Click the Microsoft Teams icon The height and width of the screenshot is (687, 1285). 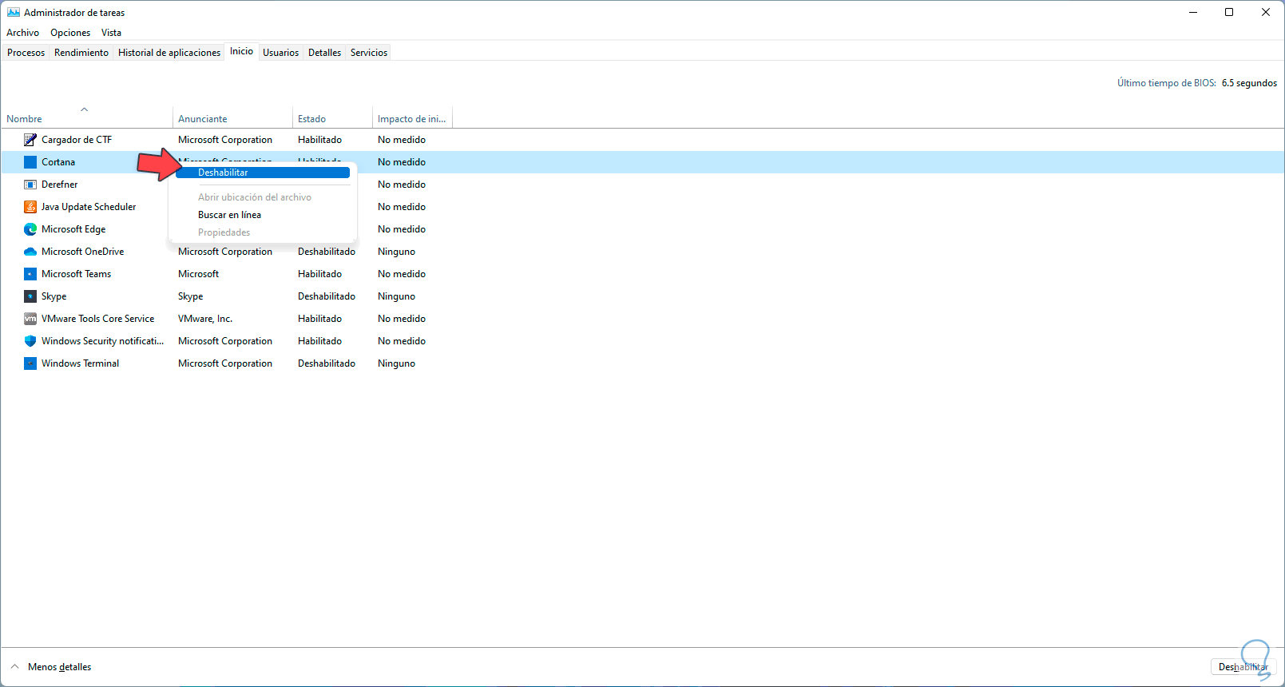click(30, 274)
